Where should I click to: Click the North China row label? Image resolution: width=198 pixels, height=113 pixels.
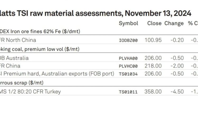point(18,40)
